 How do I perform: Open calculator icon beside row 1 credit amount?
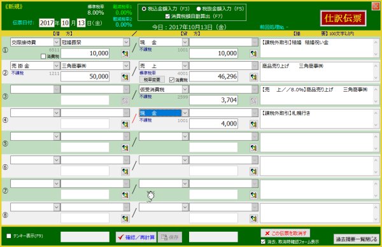253,53
